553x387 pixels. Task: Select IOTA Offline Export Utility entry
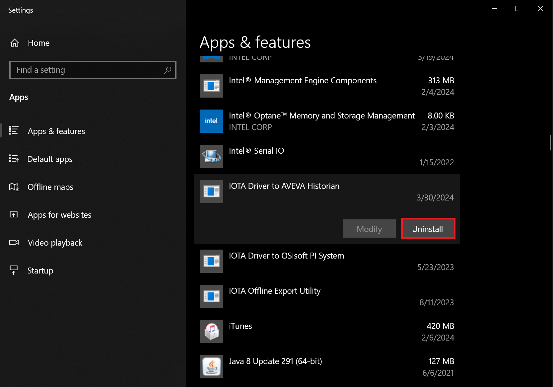tap(327, 296)
